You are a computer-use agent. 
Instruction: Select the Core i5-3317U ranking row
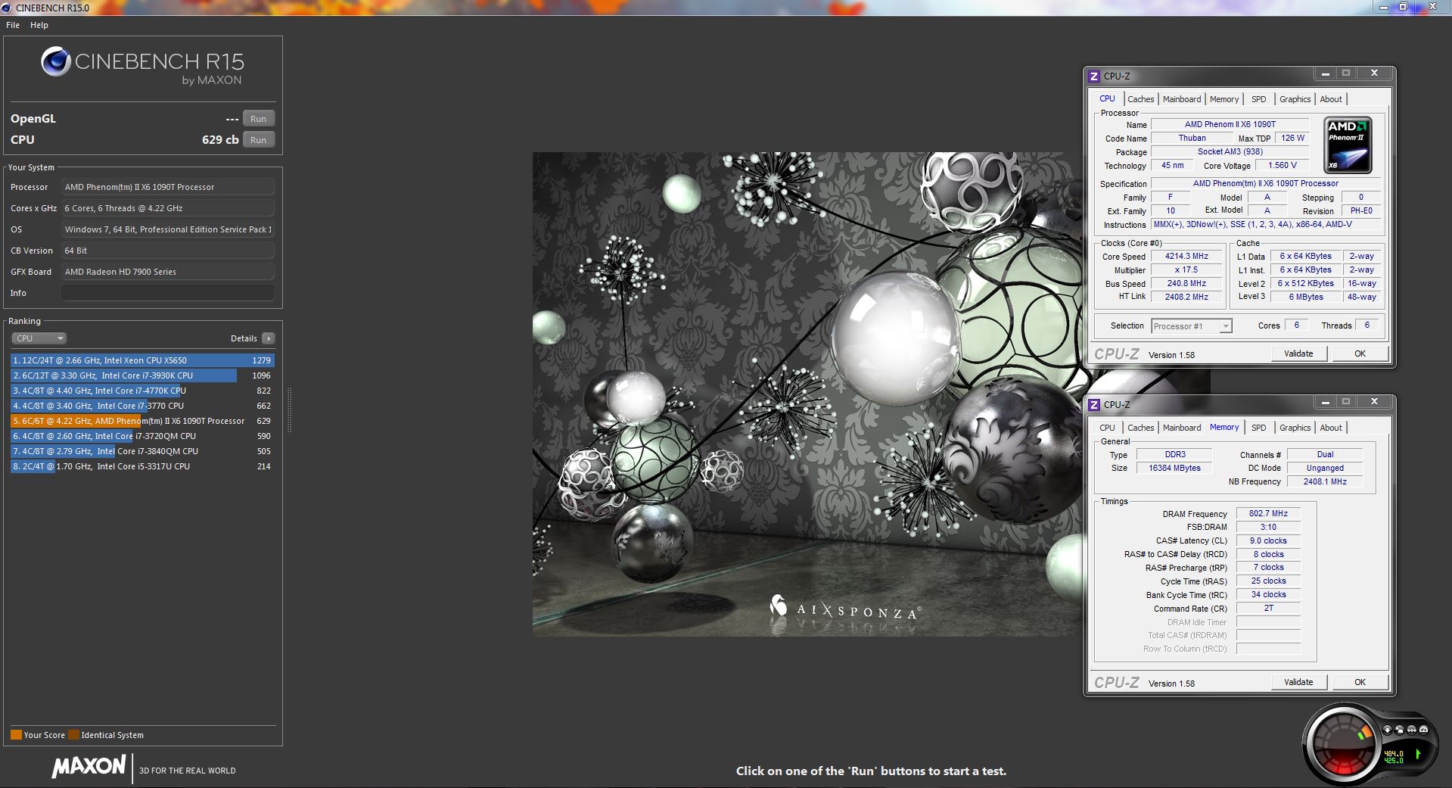click(142, 466)
